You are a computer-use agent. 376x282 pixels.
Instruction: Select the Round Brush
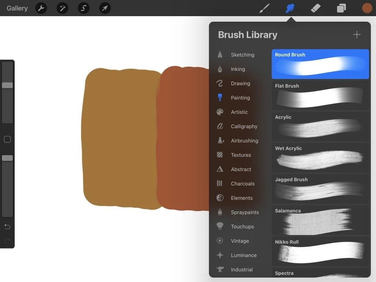320,64
